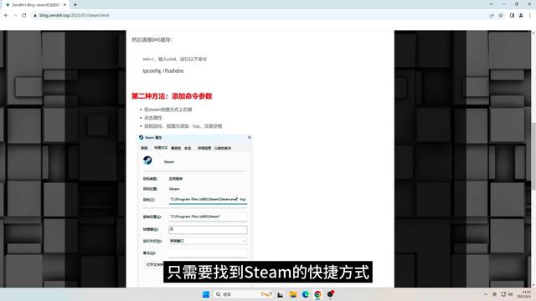This screenshot has width=536, height=301.
Task: Click the start-in field with Steam folder path
Action: (x=208, y=217)
